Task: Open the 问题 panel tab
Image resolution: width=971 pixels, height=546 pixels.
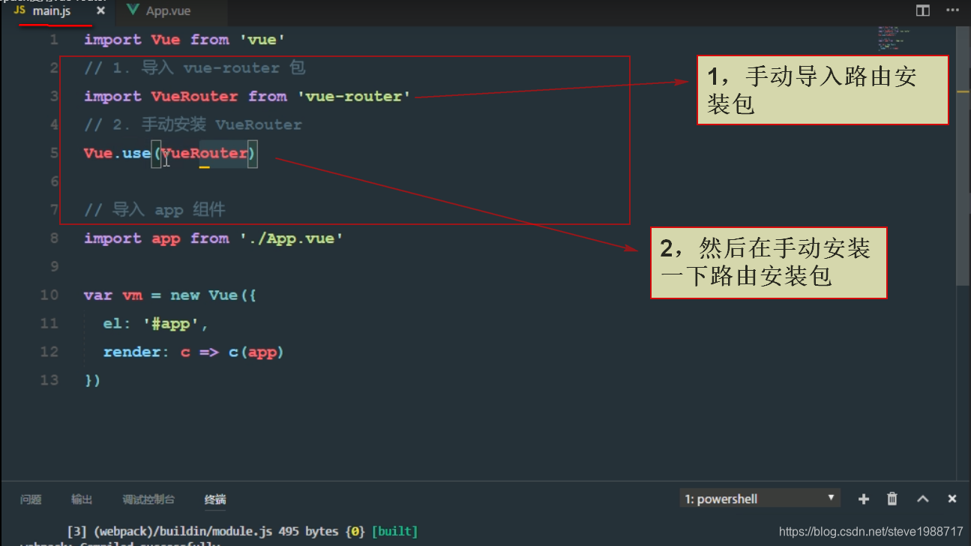Action: click(x=31, y=499)
